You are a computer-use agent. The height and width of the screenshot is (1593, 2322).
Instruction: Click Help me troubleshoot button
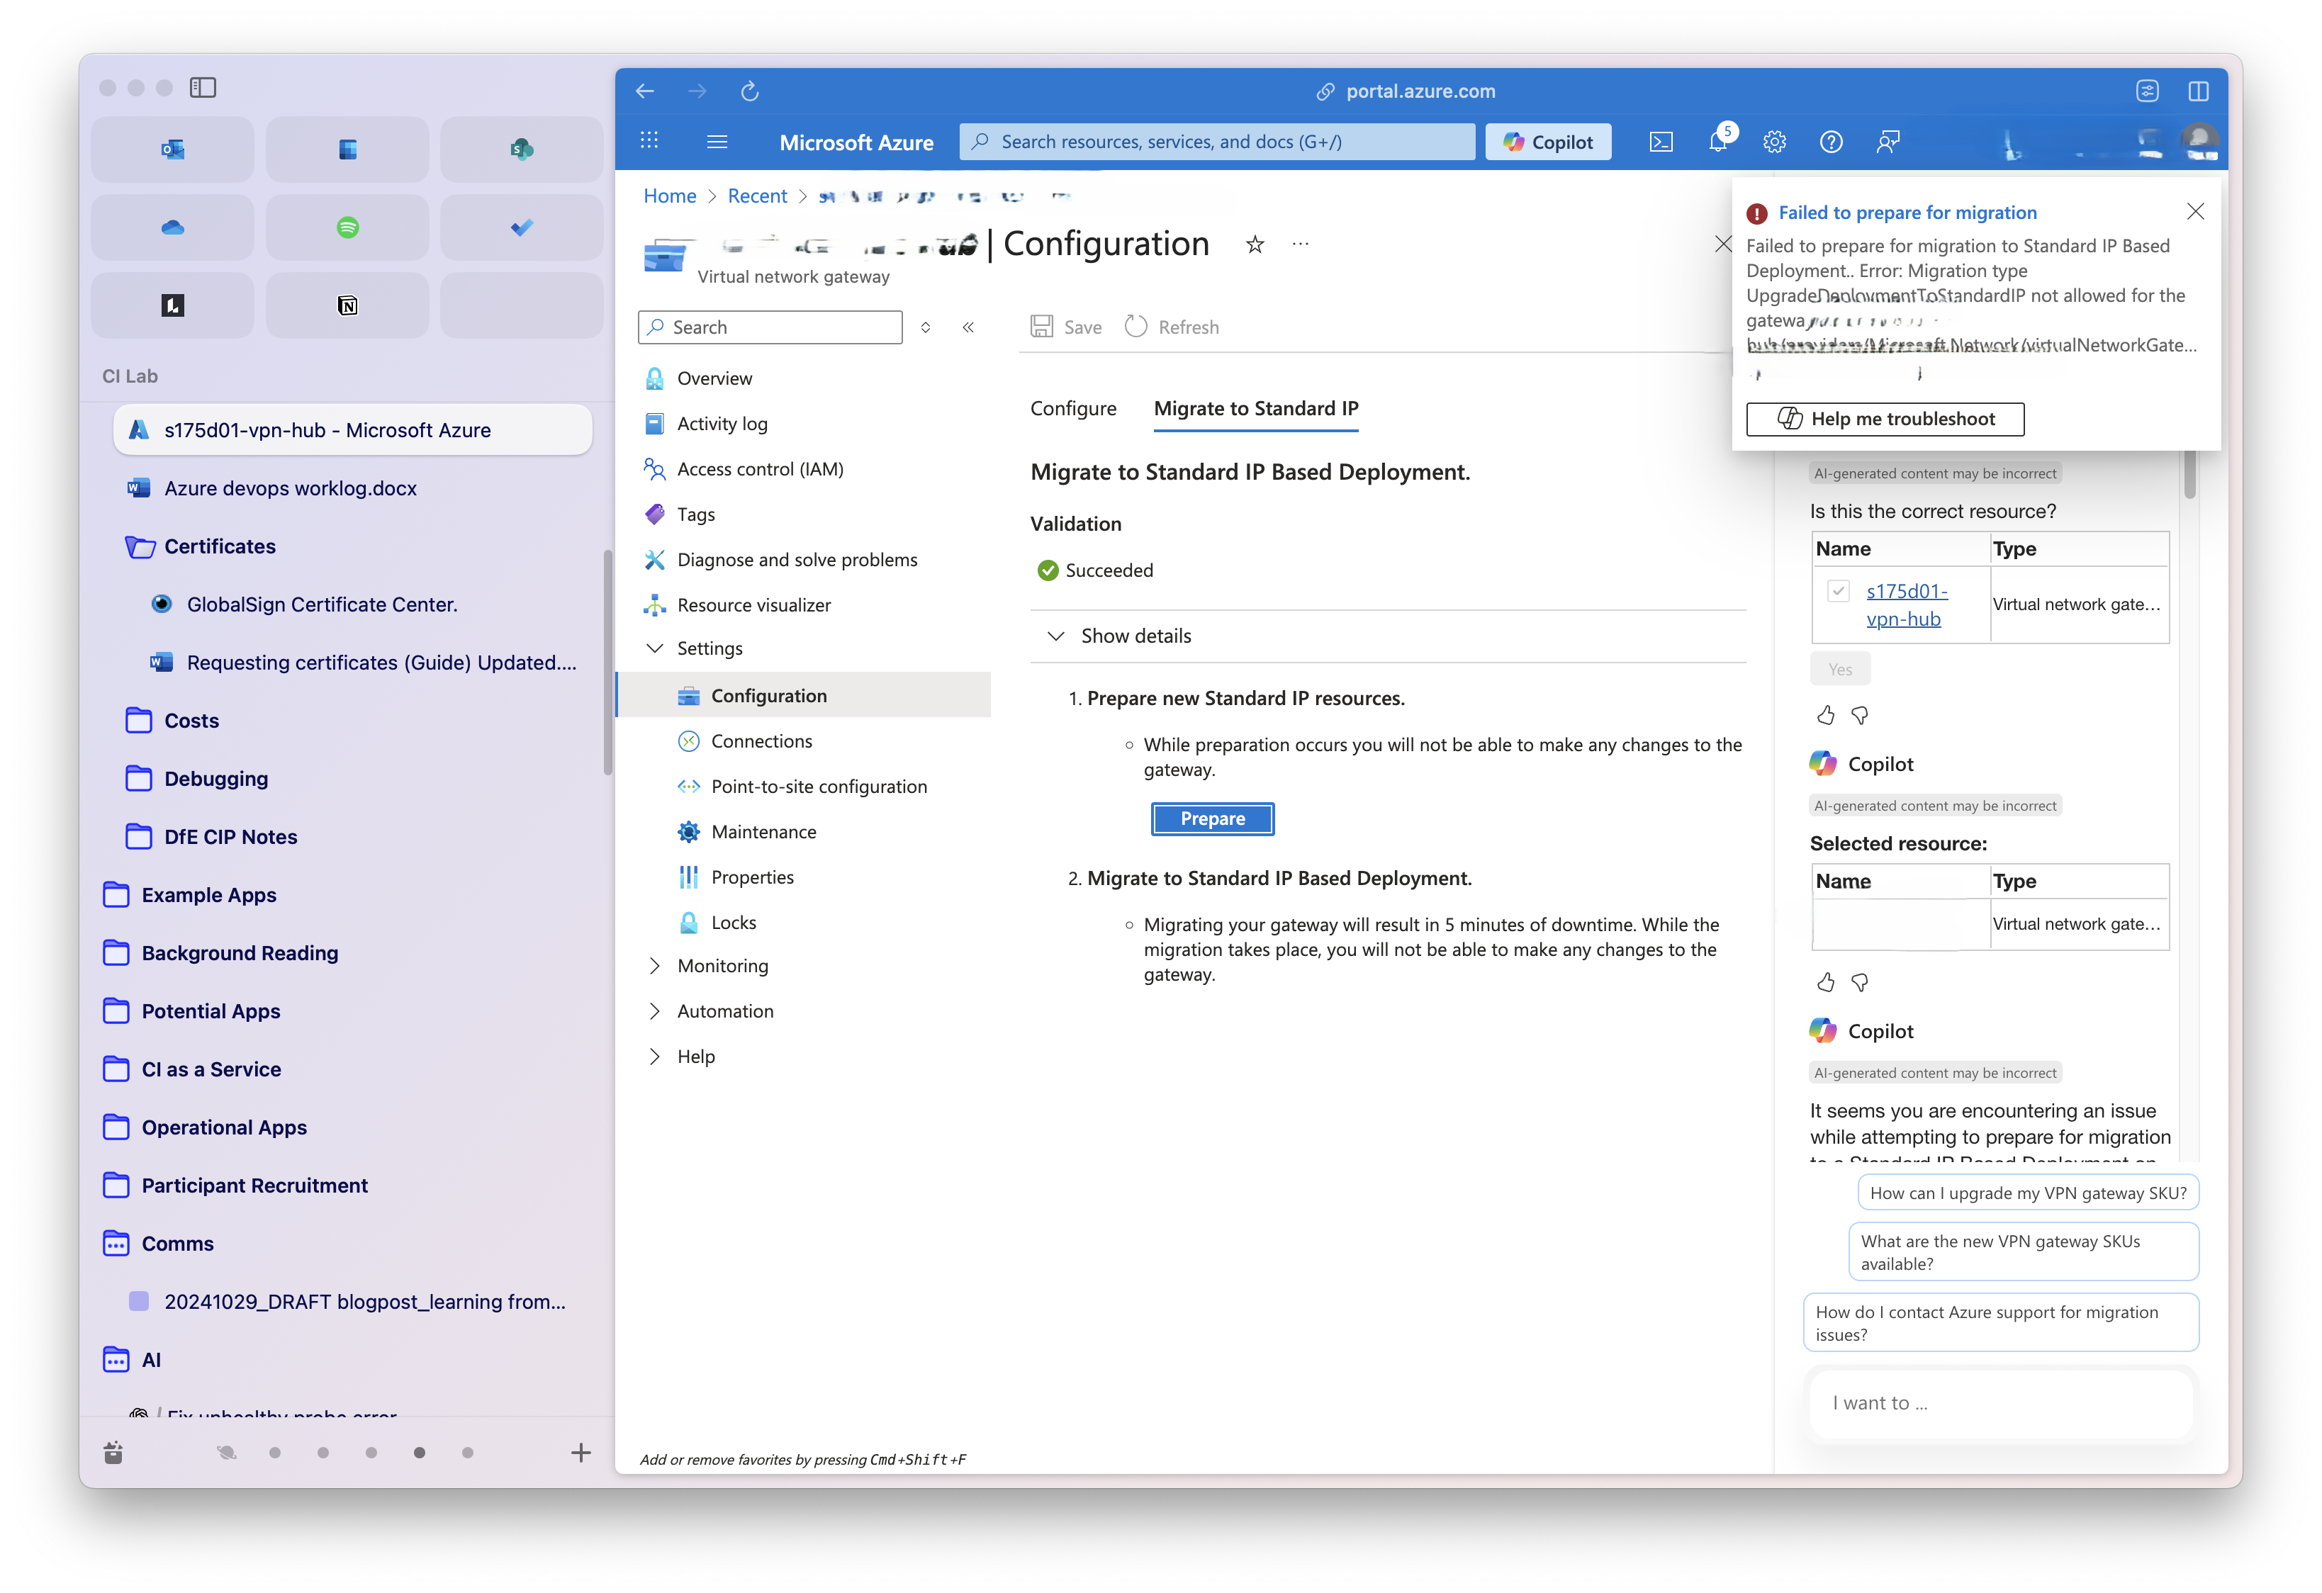coord(1885,420)
